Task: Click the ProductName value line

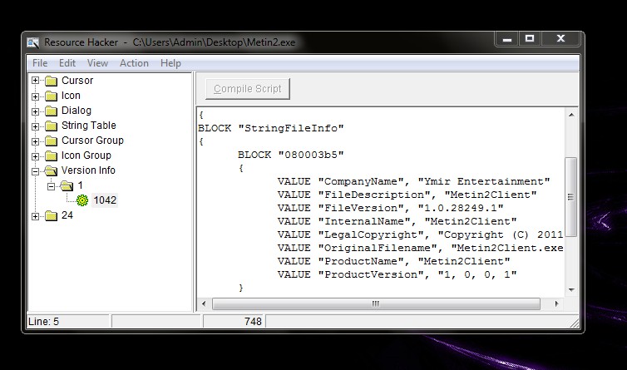Action: click(x=393, y=261)
